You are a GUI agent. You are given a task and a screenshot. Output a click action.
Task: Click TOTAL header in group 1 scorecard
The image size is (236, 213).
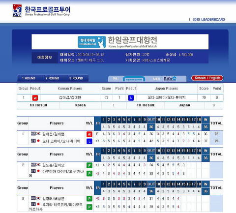pos(216,123)
